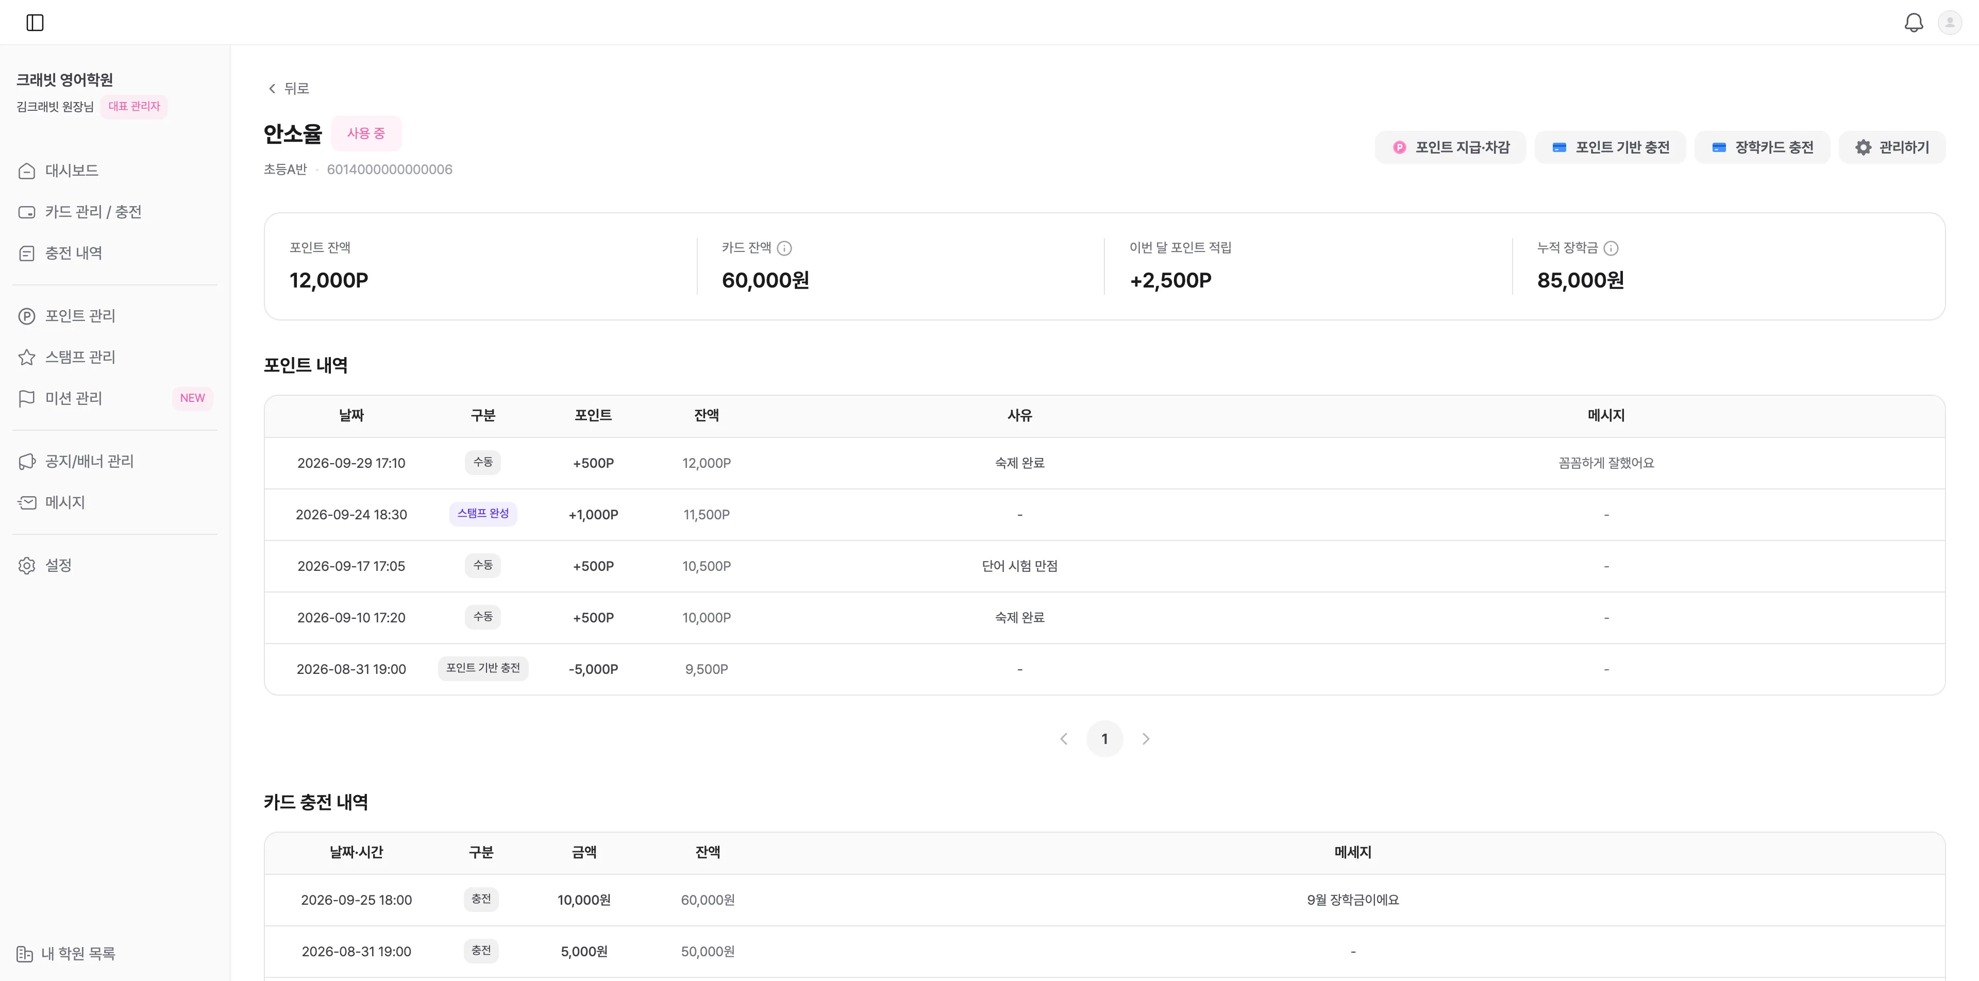This screenshot has height=981, width=1979.
Task: Toggle the sidebar panel icon
Action: click(x=36, y=22)
